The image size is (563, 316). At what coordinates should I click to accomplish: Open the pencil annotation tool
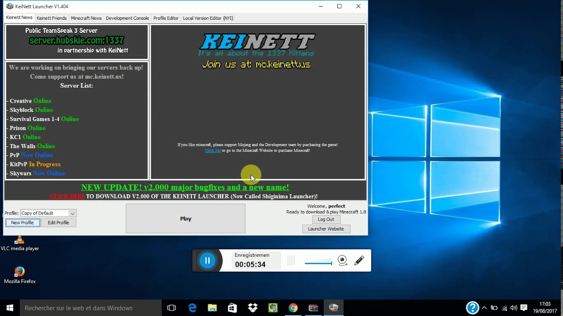click(x=359, y=261)
